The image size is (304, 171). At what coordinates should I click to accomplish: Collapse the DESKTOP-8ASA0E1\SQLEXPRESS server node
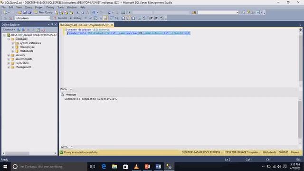pyautogui.click(x=4, y=35)
